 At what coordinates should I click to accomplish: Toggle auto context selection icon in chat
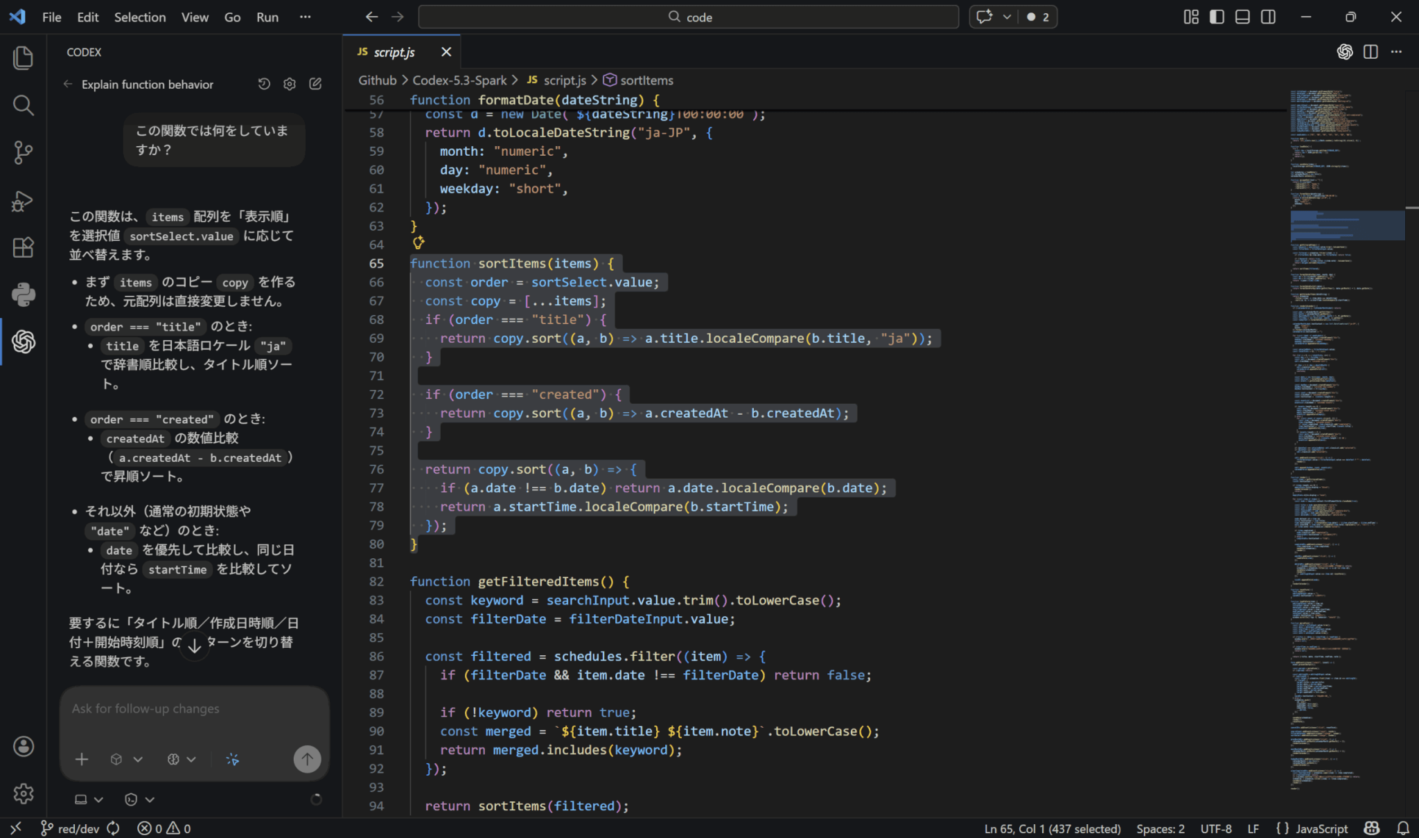[233, 760]
